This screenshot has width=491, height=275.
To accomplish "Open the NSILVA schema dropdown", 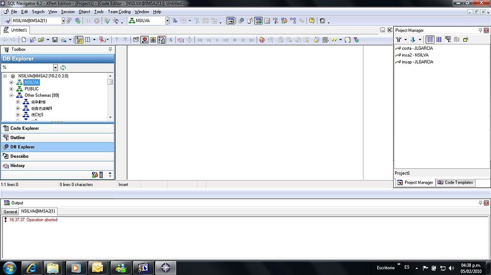I will coord(167,21).
